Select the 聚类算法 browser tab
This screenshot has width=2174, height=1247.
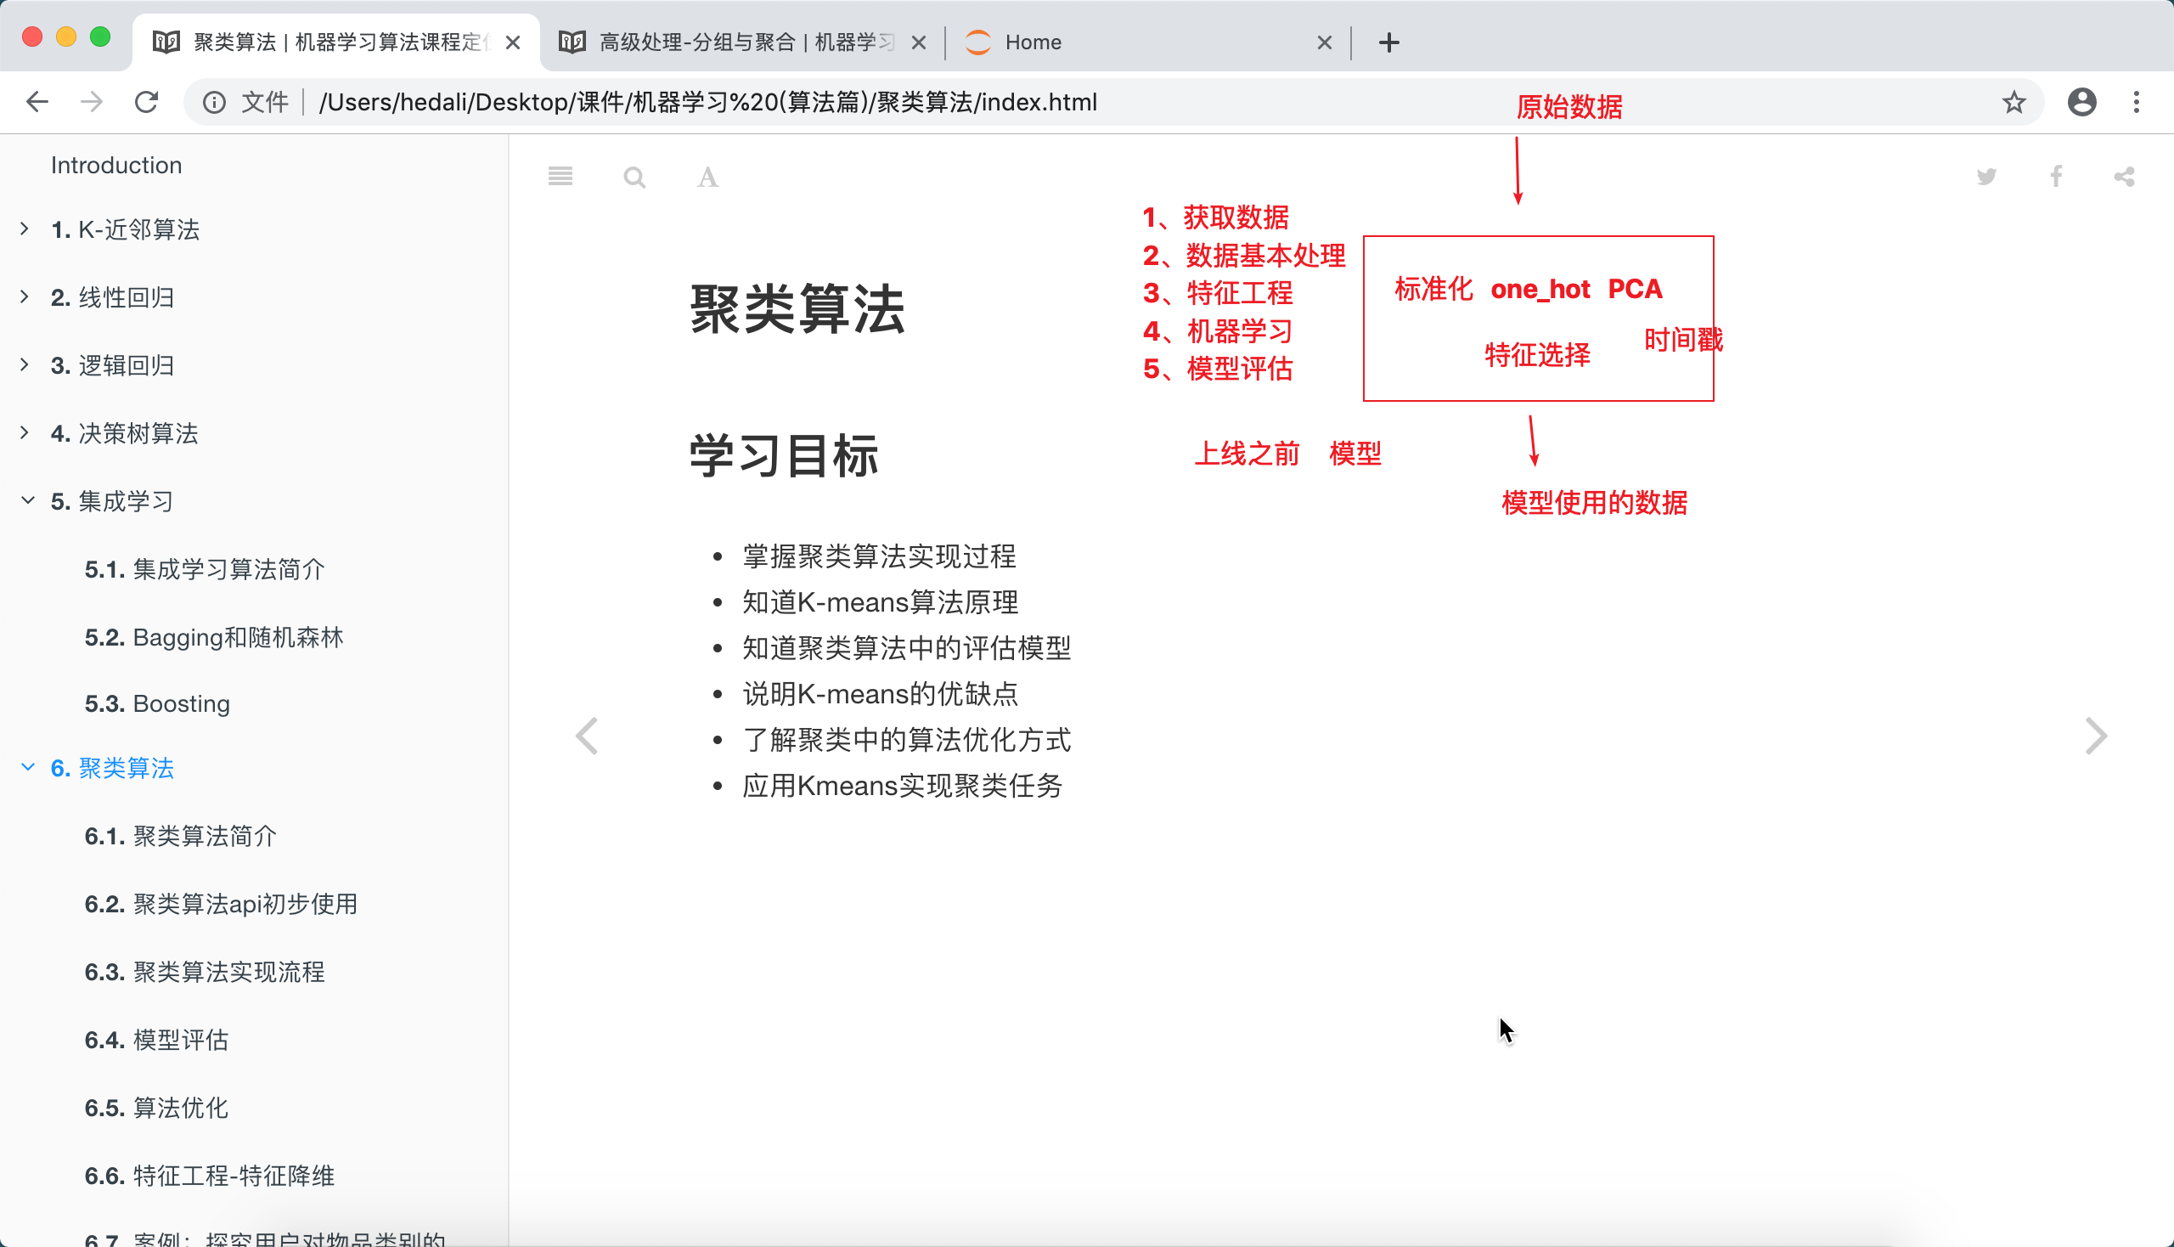click(336, 42)
